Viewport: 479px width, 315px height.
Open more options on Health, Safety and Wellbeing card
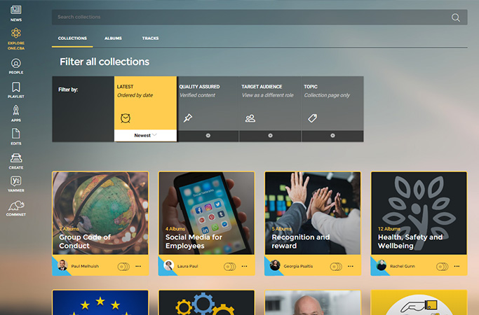(457, 266)
